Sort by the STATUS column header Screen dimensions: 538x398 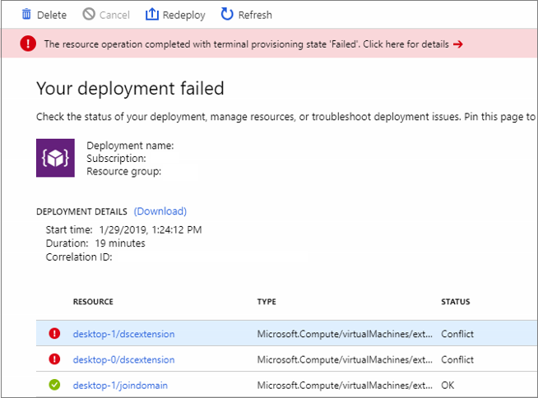[x=455, y=302]
